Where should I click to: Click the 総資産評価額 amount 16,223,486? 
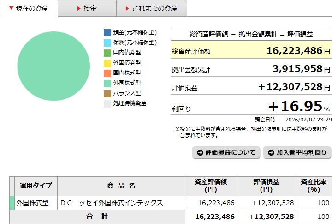click(x=294, y=51)
